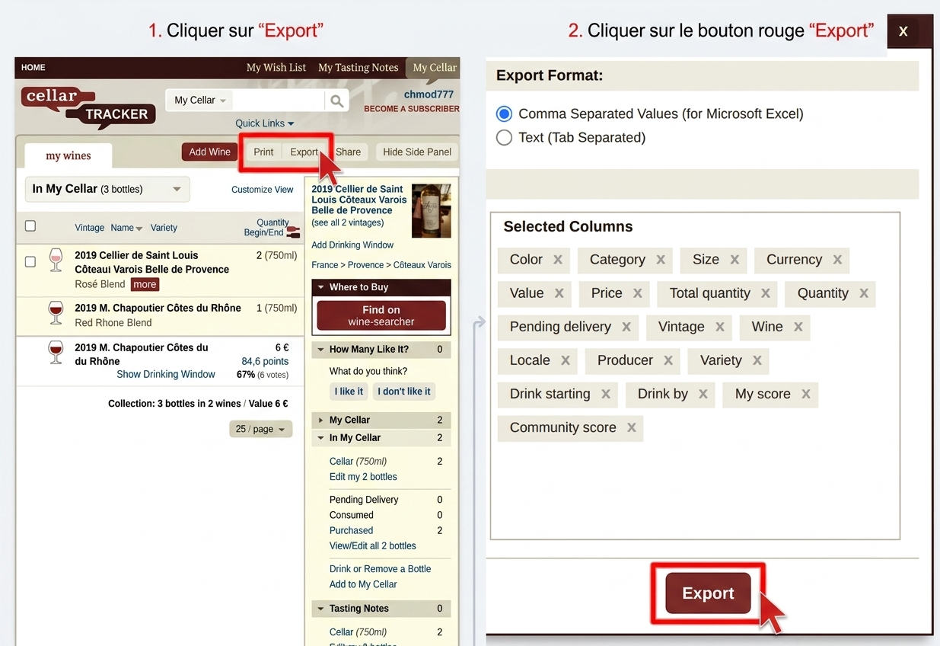Remove the Color column using its X
Screen dimensions: 940x646
point(559,260)
